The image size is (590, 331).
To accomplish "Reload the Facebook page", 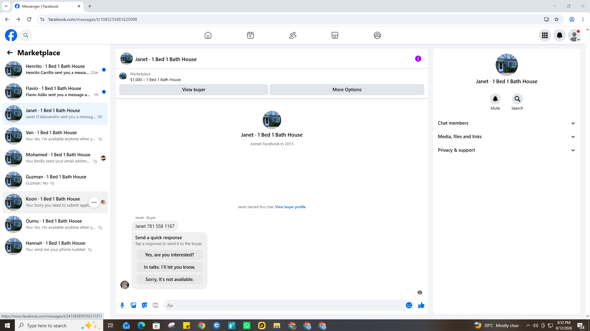I will 29,19.
